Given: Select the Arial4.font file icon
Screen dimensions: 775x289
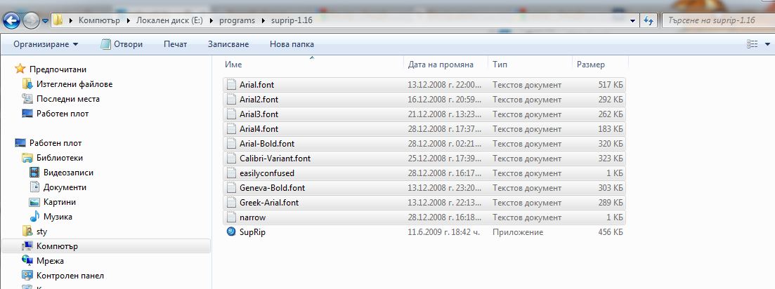Looking at the screenshot, I should coord(231,129).
